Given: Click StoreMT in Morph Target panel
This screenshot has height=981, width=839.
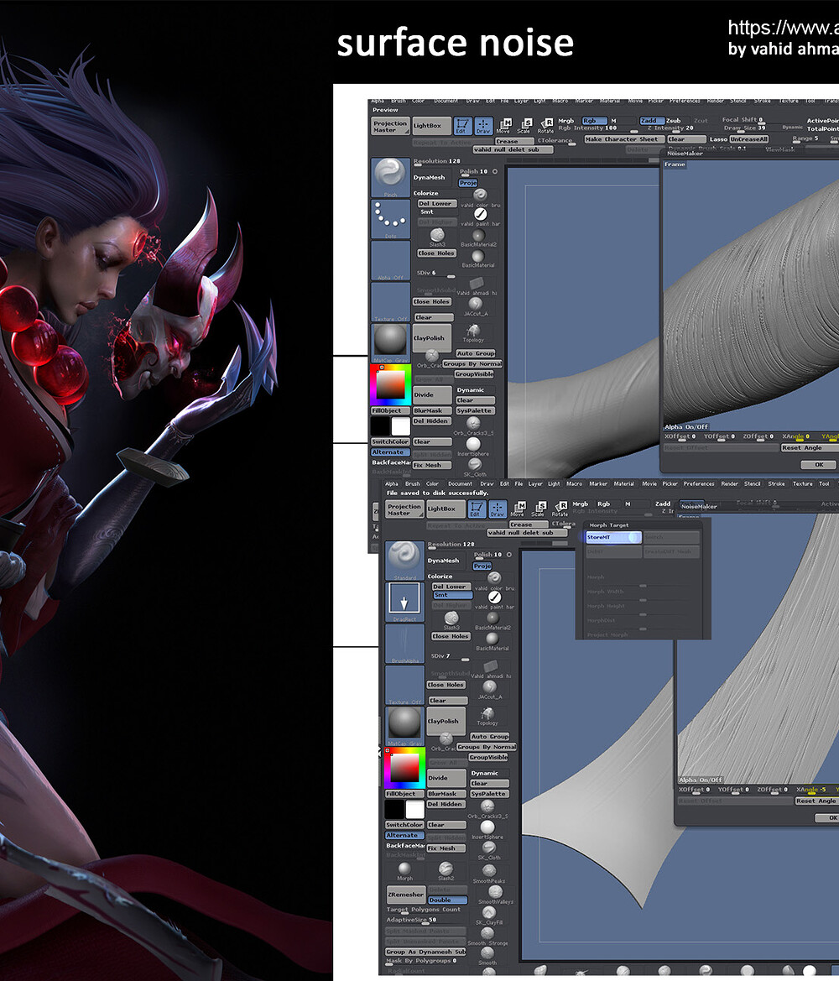Looking at the screenshot, I should pyautogui.click(x=613, y=537).
